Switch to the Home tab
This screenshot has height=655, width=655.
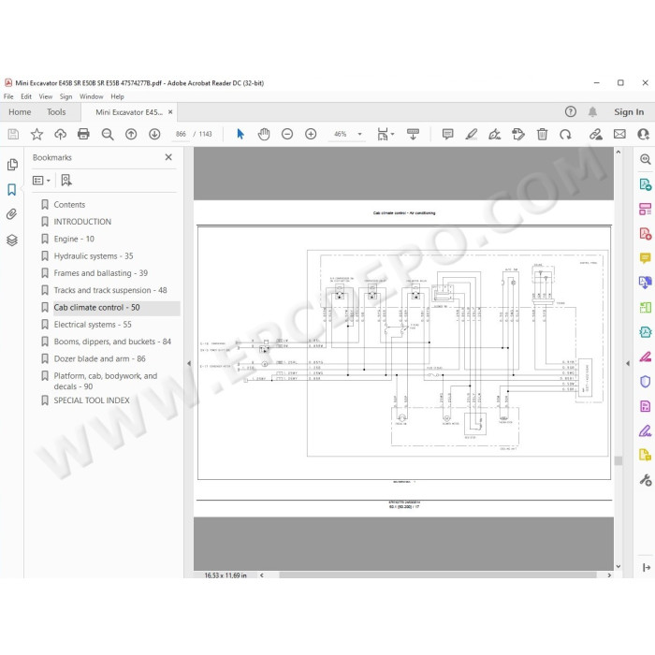point(20,112)
